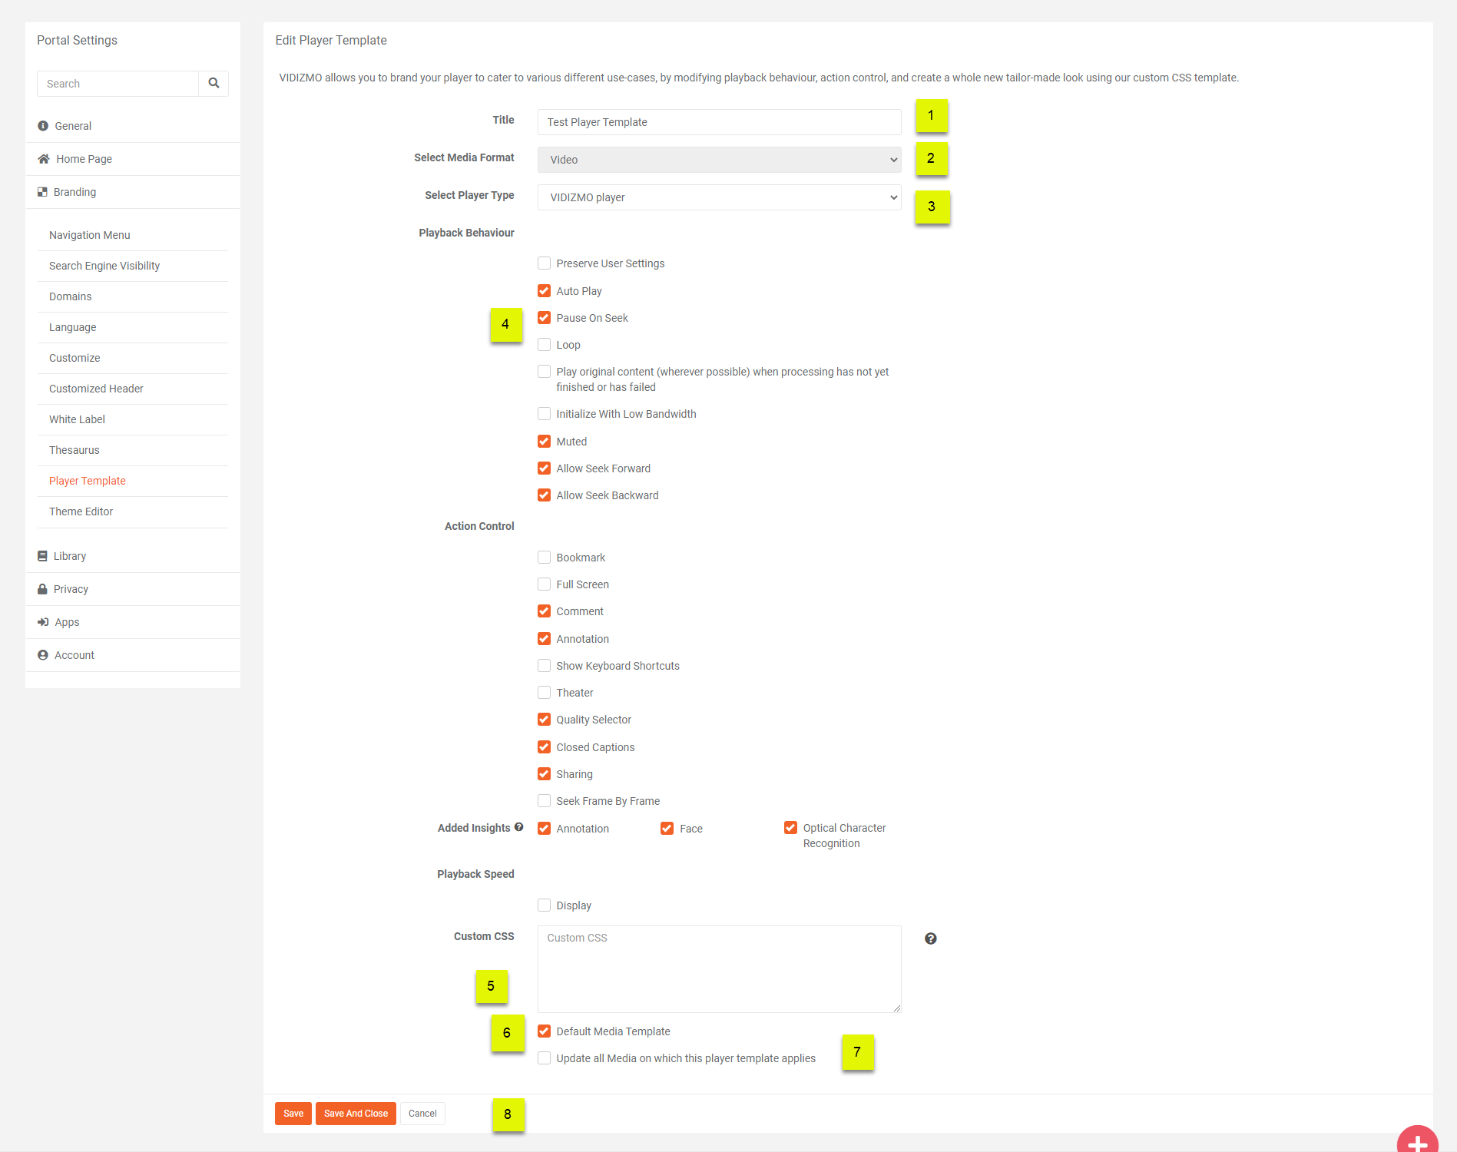Go to the White Label settings

(x=77, y=419)
